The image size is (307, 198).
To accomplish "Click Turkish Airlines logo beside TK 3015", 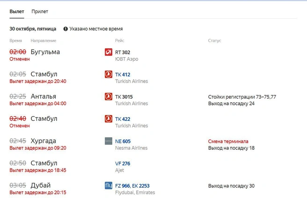I will pyautogui.click(x=109, y=96).
